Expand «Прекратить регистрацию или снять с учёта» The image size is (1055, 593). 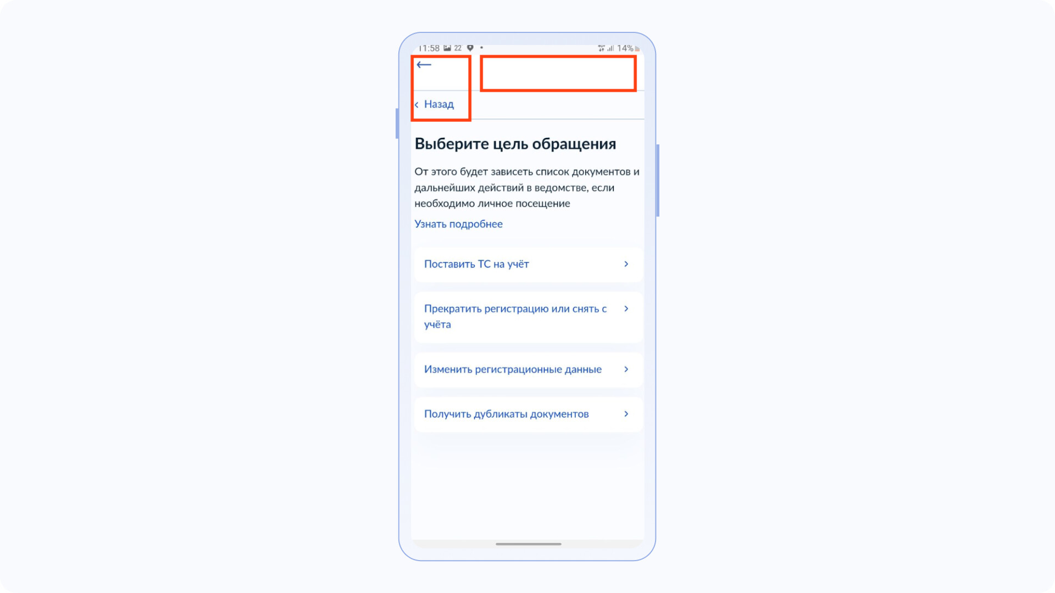(527, 316)
